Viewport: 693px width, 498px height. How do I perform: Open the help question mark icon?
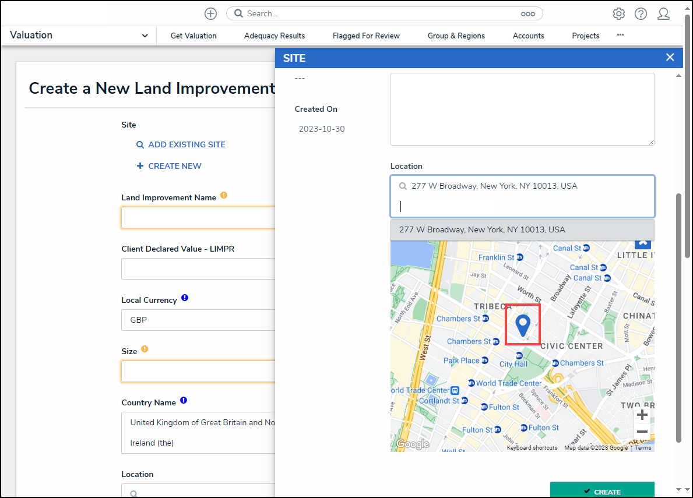(641, 13)
